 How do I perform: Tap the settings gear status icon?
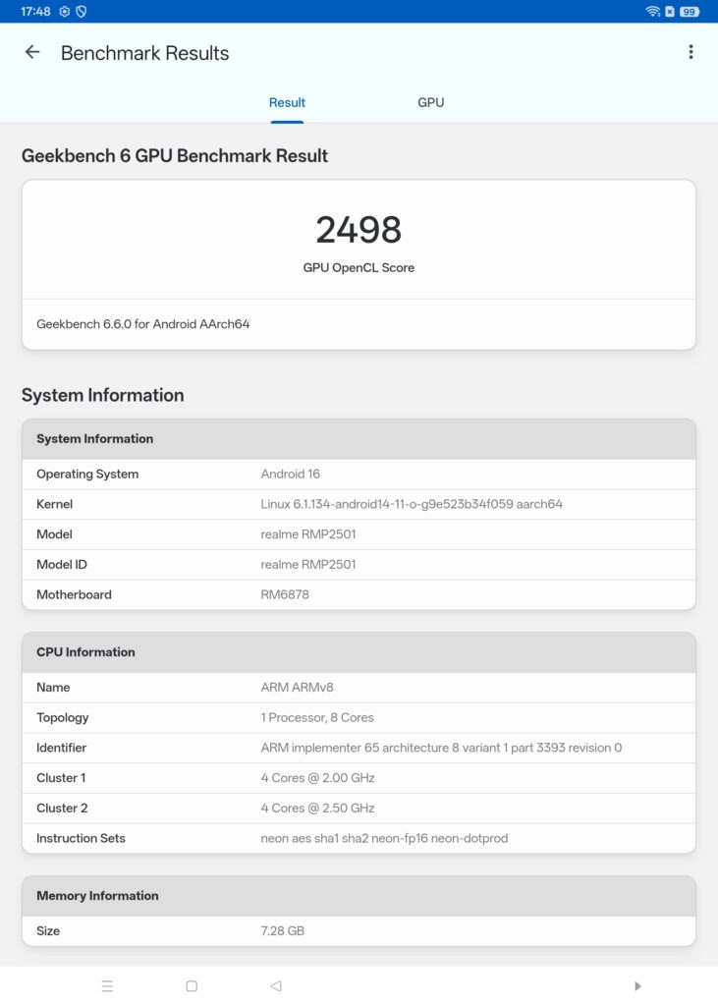(x=64, y=12)
